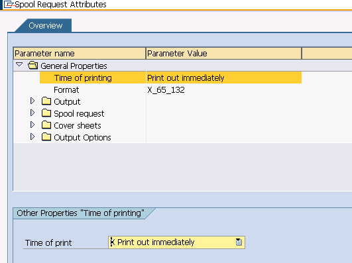Click the Spool request folder icon

46,113
